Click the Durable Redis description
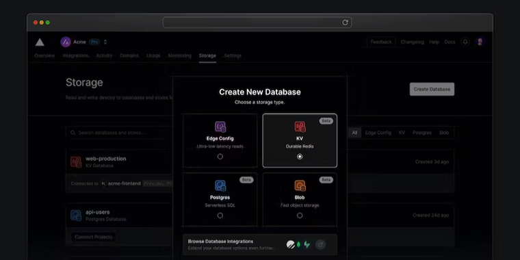Image resolution: width=520 pixels, height=260 pixels. coord(300,146)
